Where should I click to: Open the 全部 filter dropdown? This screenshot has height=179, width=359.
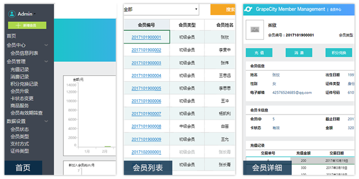click(161, 10)
